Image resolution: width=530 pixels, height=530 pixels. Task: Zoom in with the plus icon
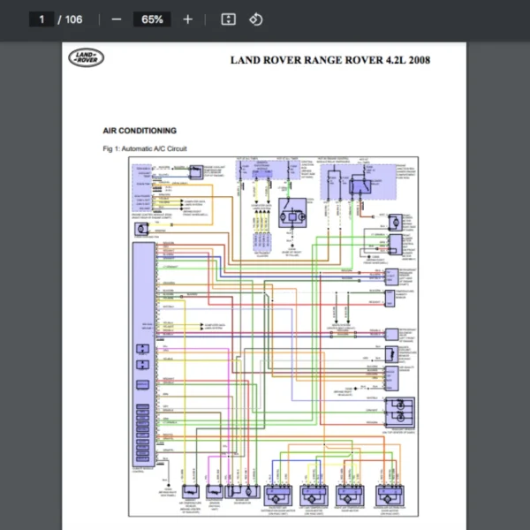pyautogui.click(x=188, y=19)
